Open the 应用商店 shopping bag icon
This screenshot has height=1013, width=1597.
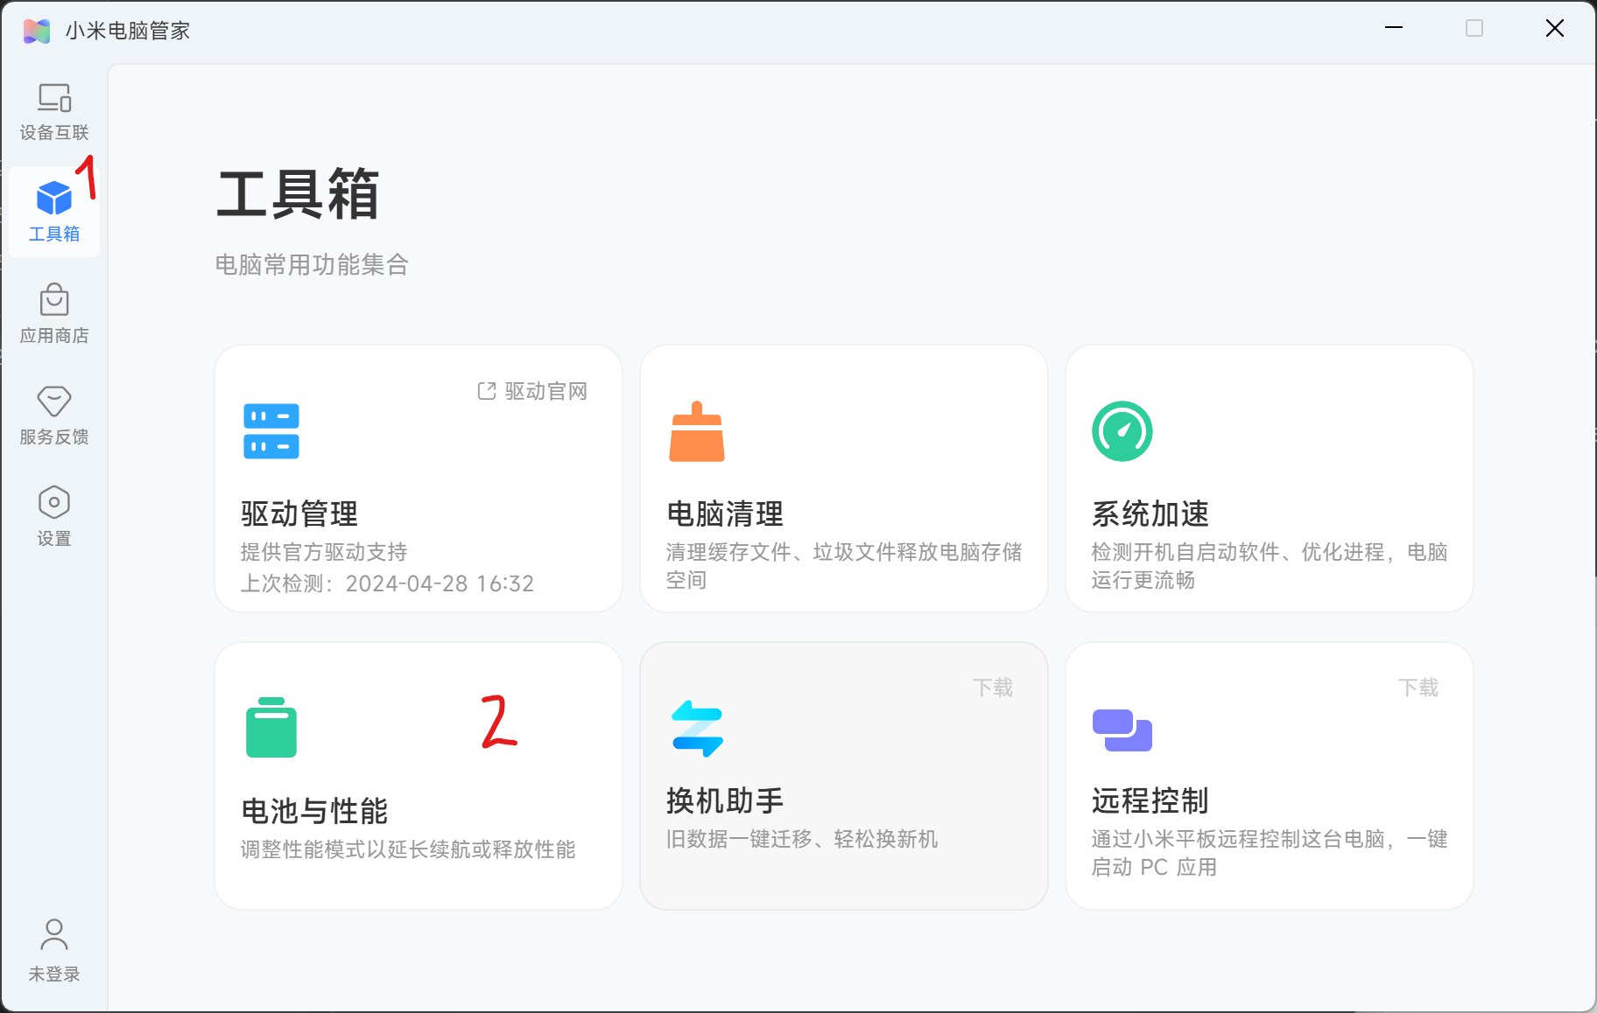click(x=54, y=299)
